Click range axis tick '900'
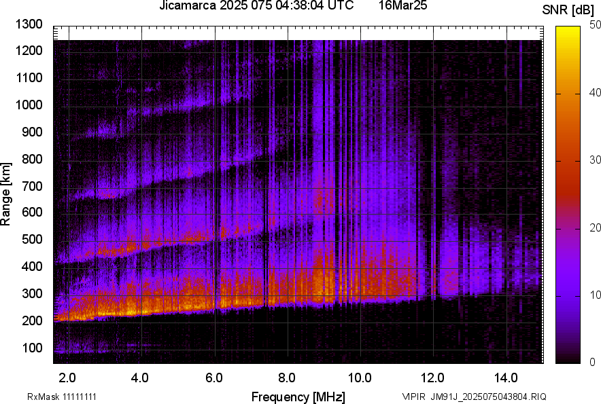 click(32, 132)
